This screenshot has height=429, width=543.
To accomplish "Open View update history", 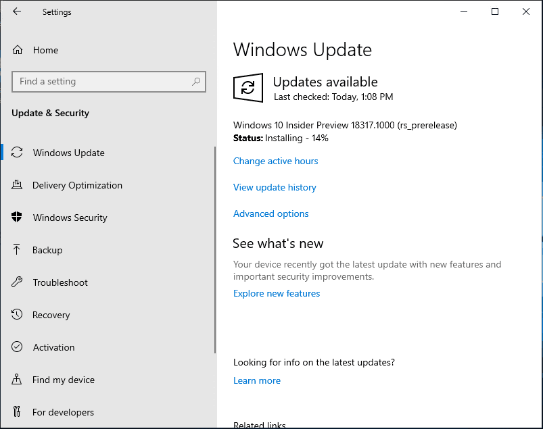I will (275, 187).
